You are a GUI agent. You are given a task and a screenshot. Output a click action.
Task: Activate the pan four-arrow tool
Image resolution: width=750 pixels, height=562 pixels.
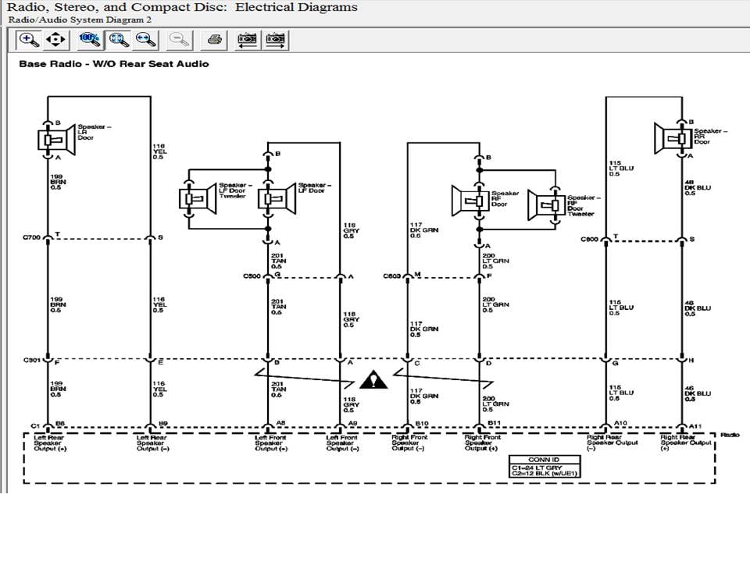tap(55, 40)
